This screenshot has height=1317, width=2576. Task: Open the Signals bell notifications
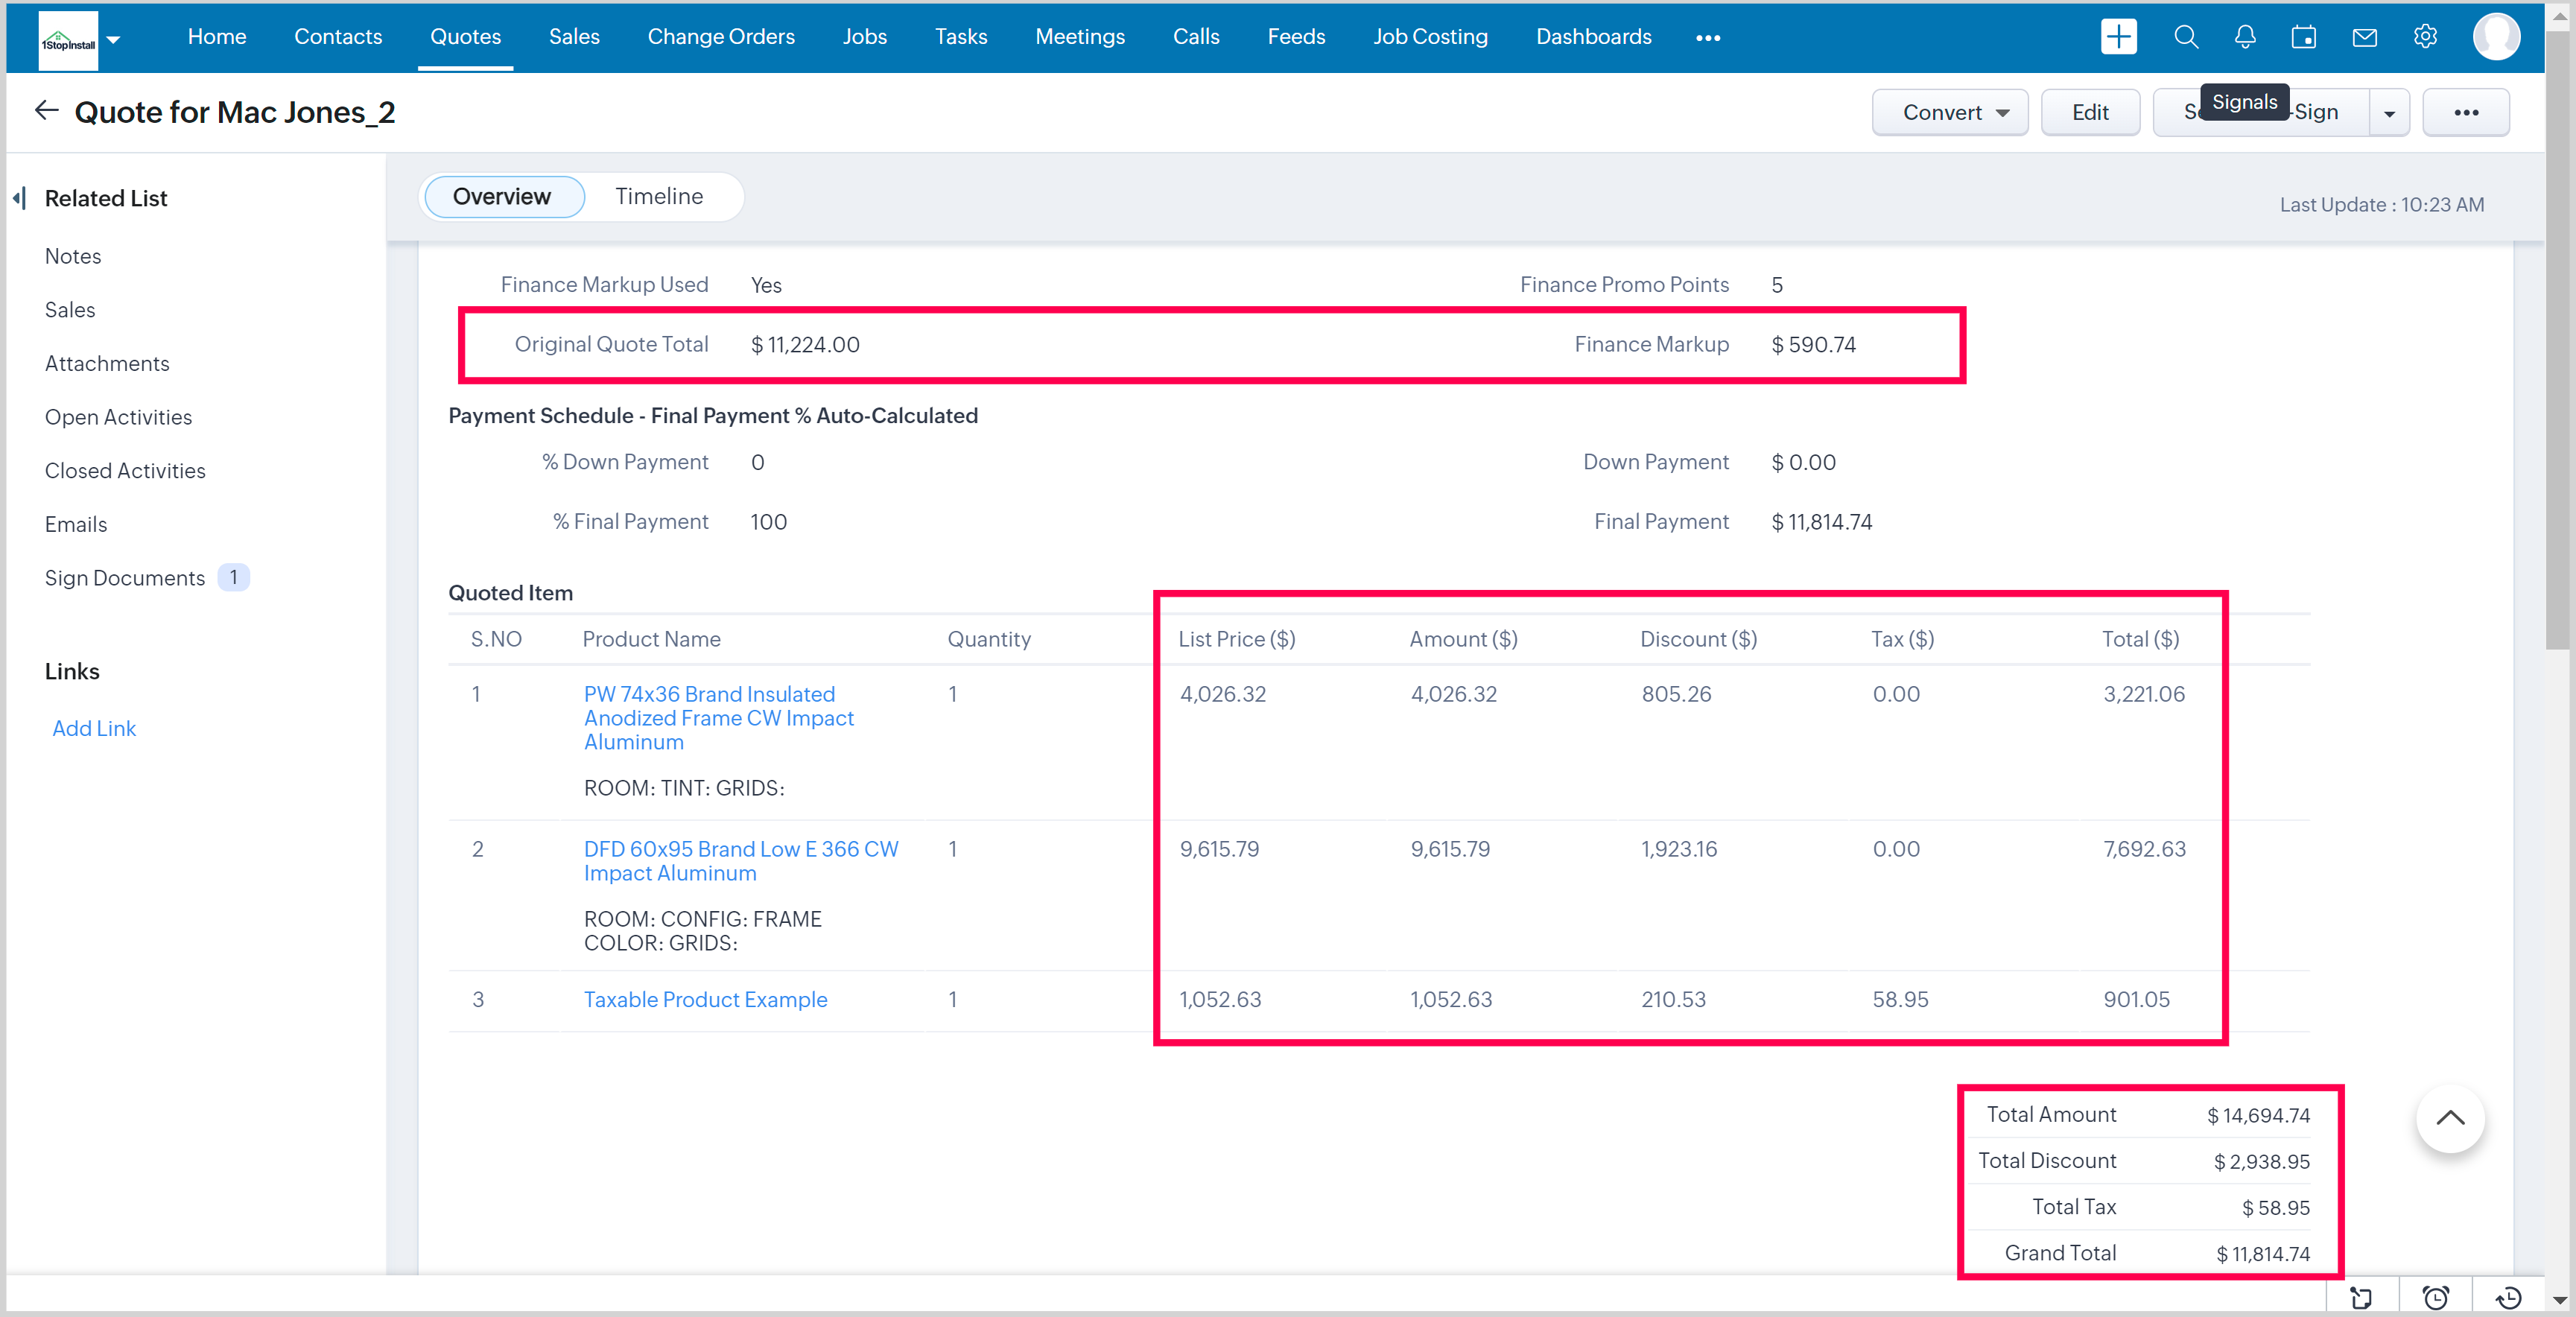[x=2245, y=37]
